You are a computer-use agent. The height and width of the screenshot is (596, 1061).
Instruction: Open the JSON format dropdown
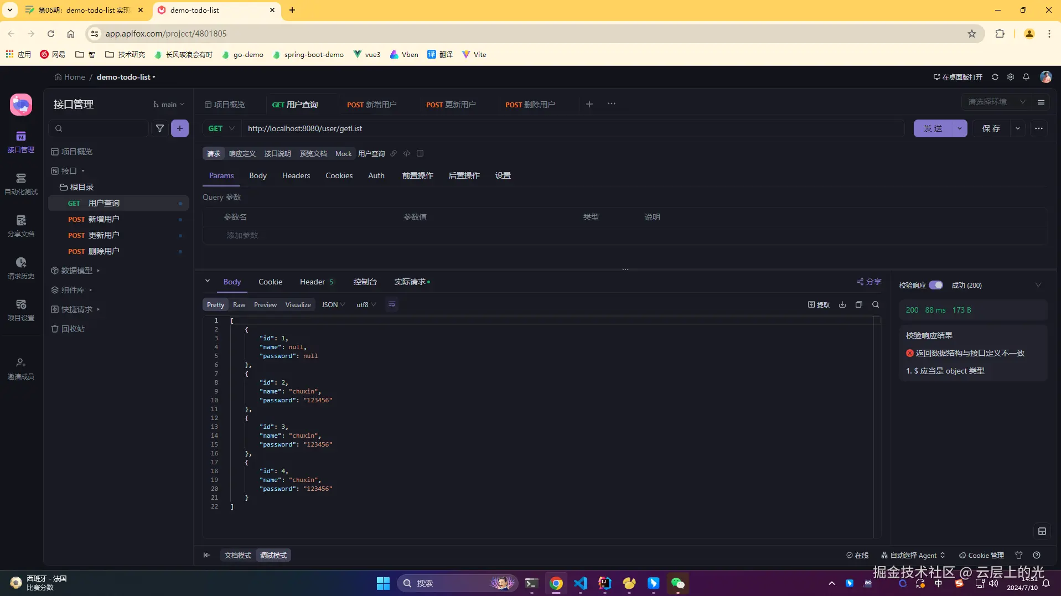333,304
